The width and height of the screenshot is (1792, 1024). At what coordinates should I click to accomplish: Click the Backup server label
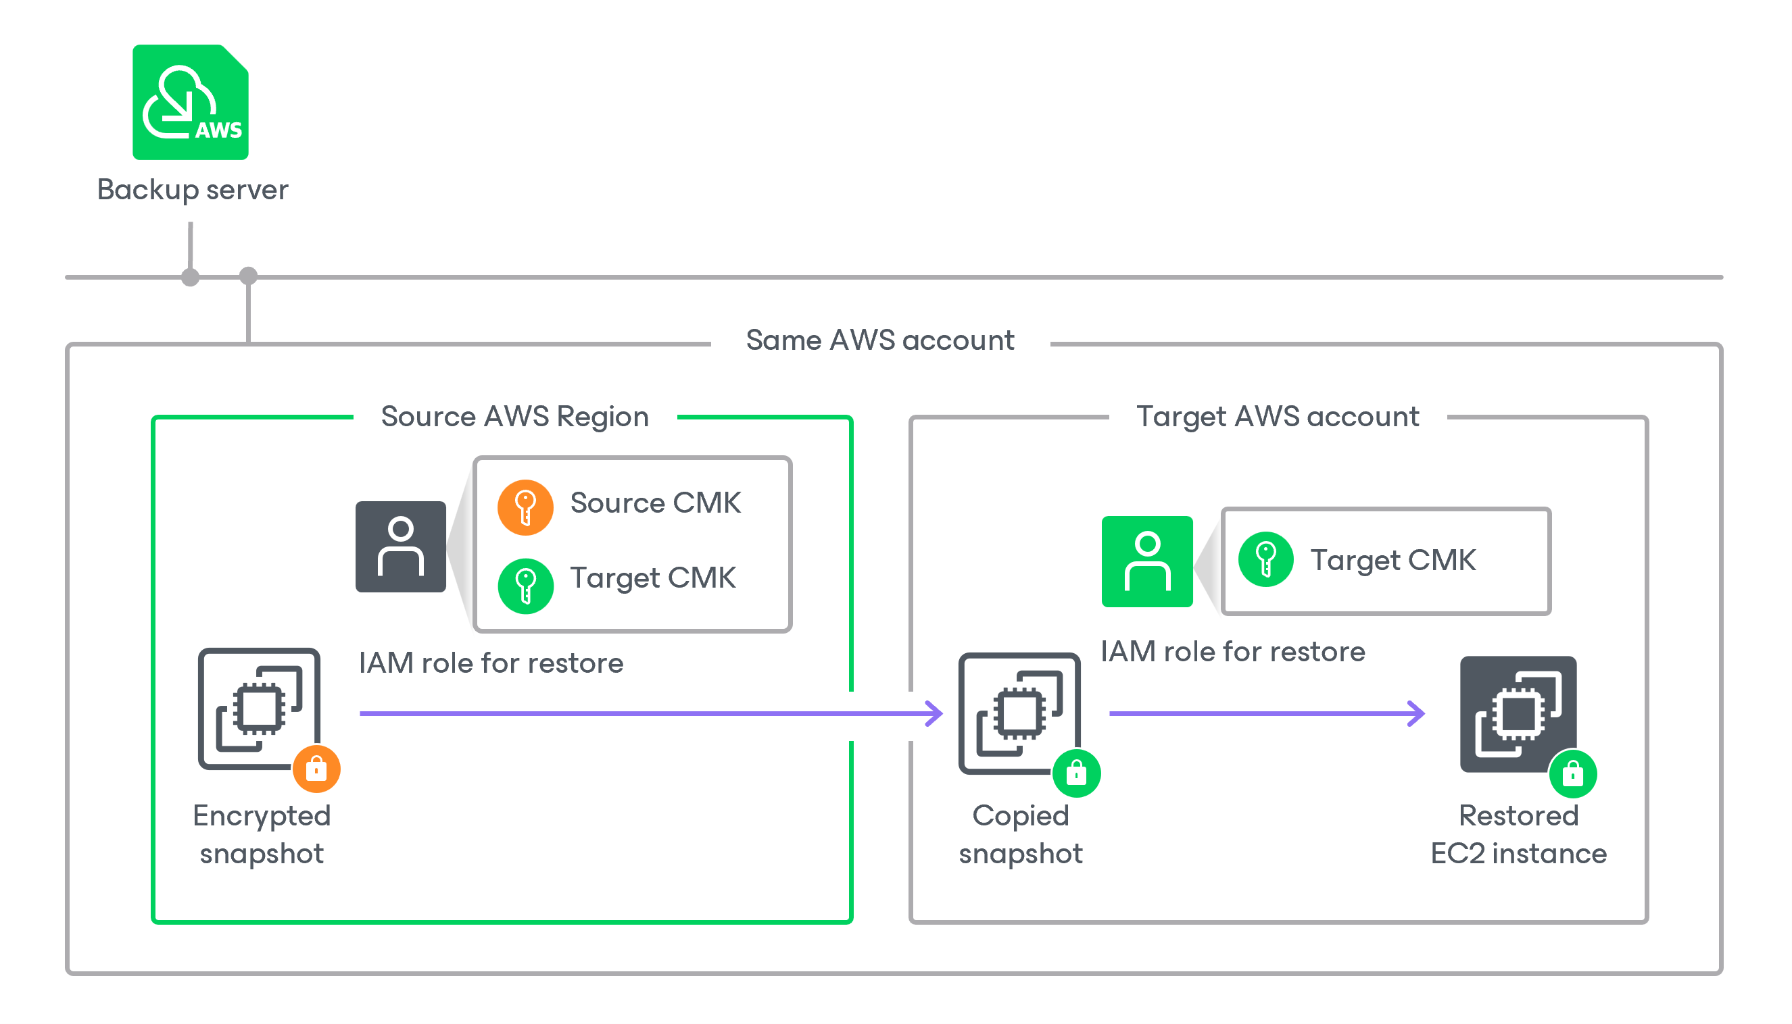click(192, 190)
